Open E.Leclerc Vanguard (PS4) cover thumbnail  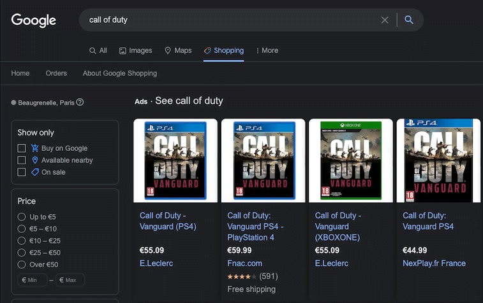pyautogui.click(x=175, y=160)
